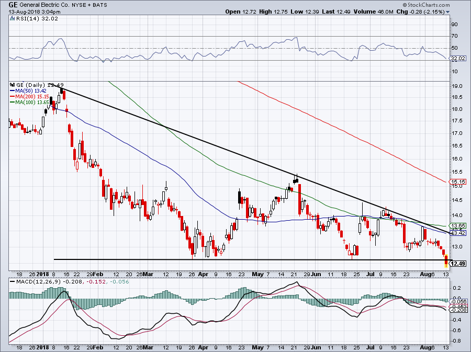Click the MA(50) 13.42 legend entry
The width and height of the screenshot is (471, 352).
pos(31,90)
